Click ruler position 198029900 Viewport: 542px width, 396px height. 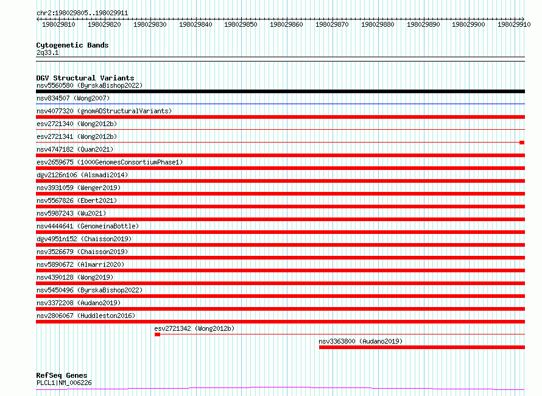pyautogui.click(x=468, y=24)
